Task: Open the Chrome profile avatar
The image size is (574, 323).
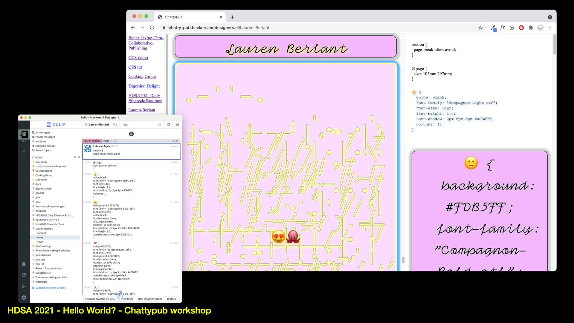Action: pos(541,28)
